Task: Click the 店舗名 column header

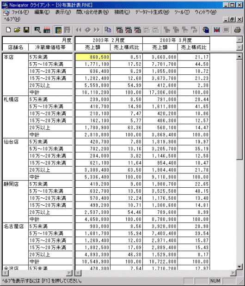Action: (x=15, y=48)
